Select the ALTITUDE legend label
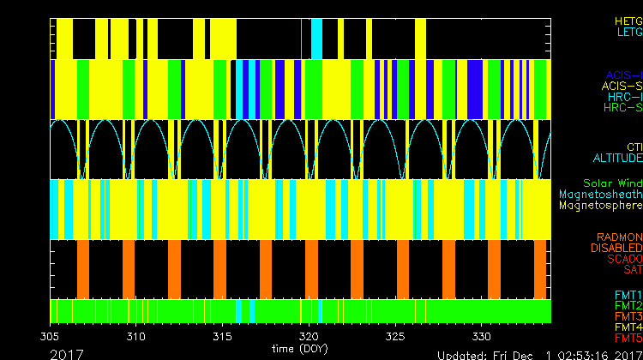 point(616,159)
